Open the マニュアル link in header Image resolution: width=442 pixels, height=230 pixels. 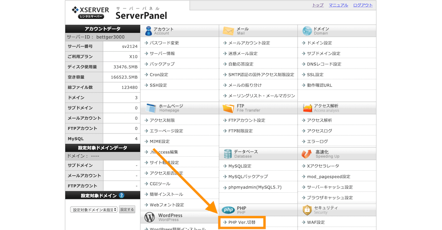coord(338,5)
